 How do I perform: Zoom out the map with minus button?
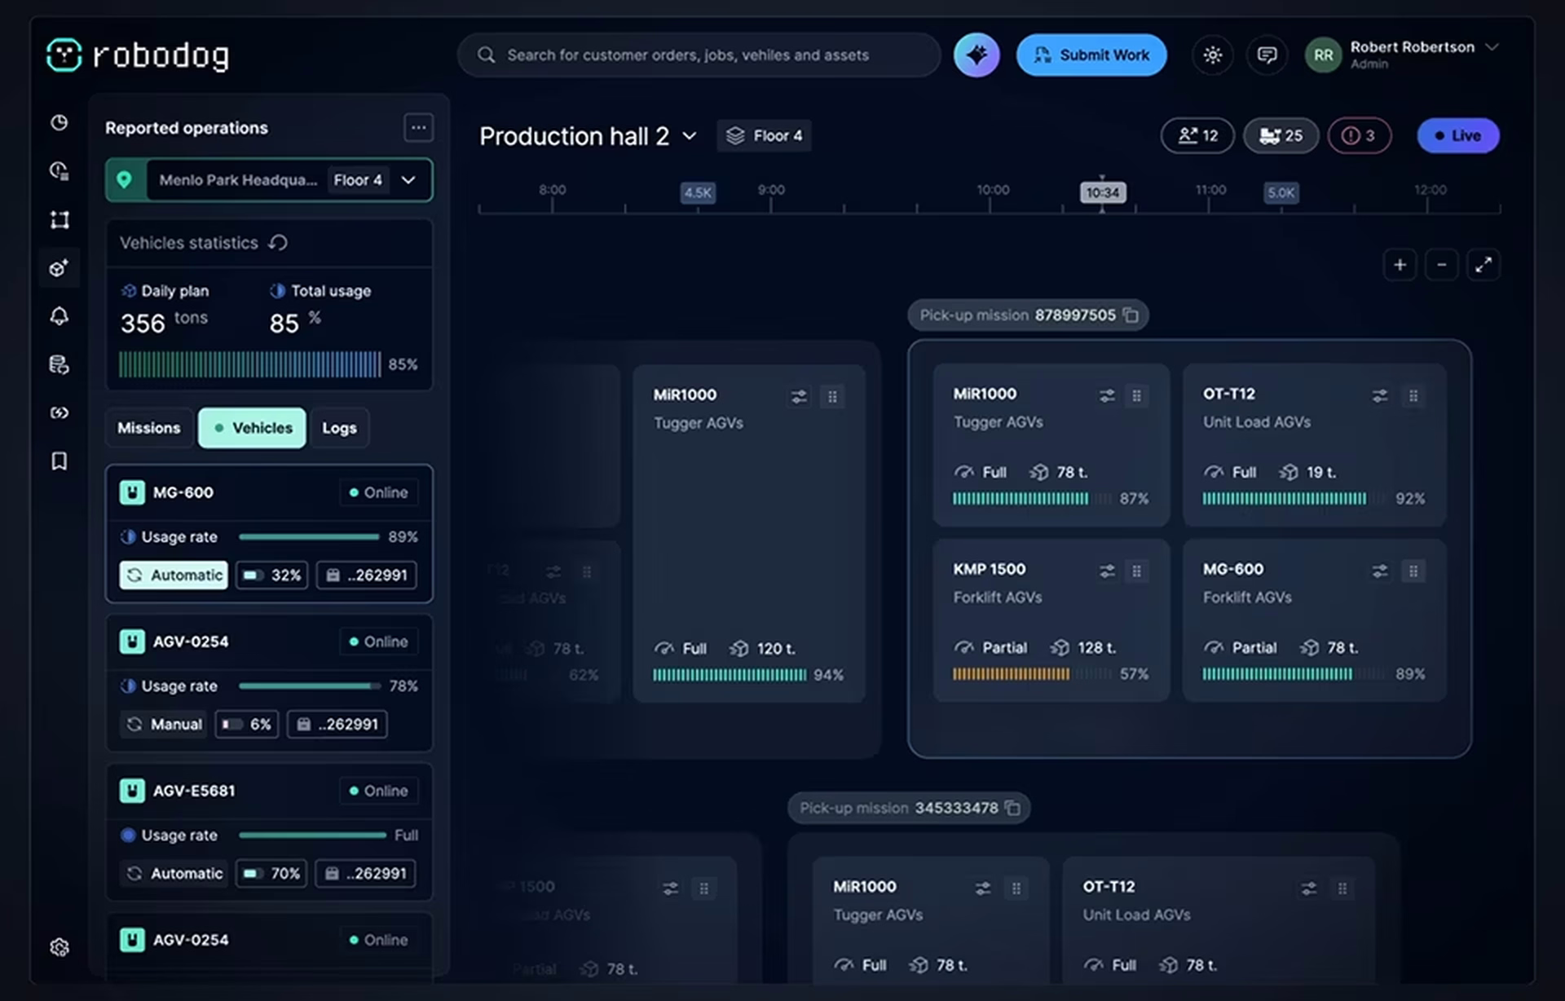pyautogui.click(x=1441, y=265)
